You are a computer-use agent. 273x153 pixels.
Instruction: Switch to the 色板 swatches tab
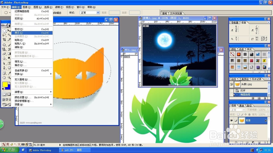coord(241,49)
